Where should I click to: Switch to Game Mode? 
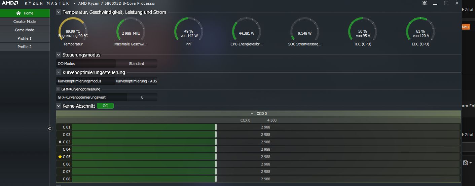tap(25, 30)
